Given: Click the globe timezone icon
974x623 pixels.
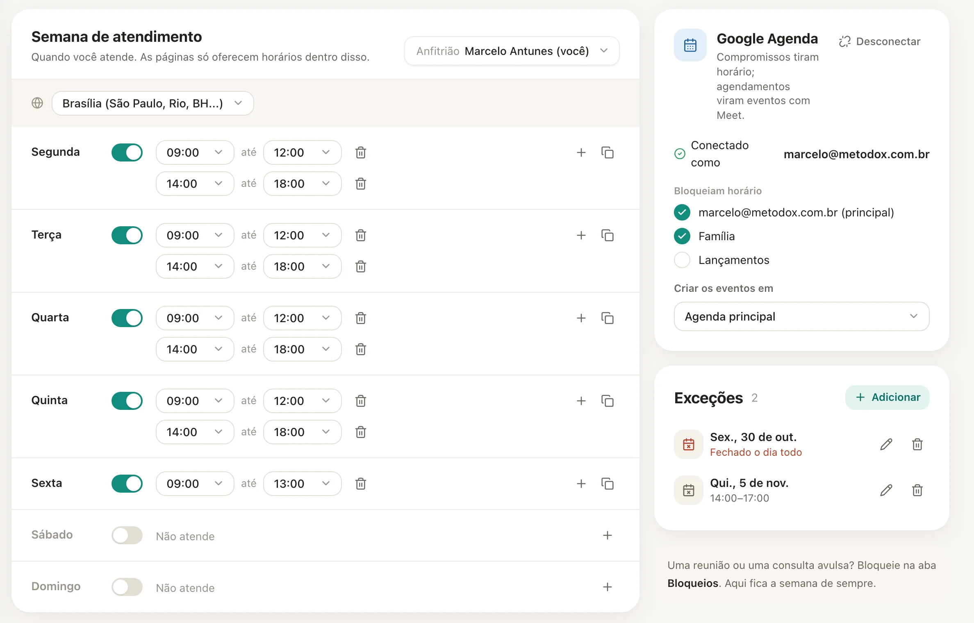Looking at the screenshot, I should point(37,103).
